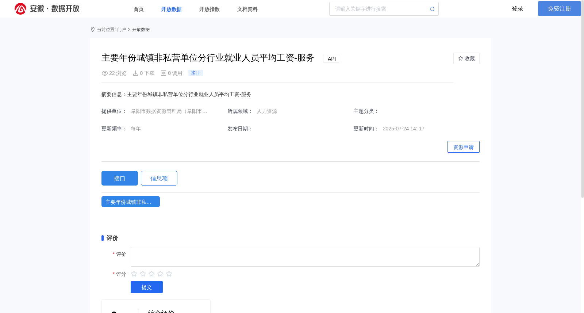The width and height of the screenshot is (584, 313).
Task: Click the 登录 link
Action: (518, 8)
